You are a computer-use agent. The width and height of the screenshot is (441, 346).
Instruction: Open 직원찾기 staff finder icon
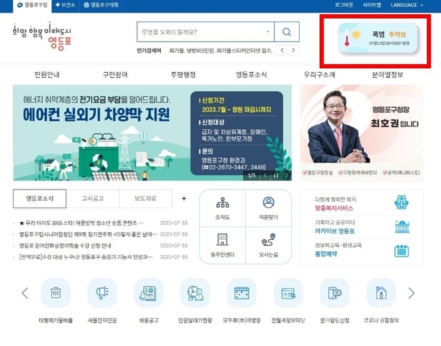coord(268,208)
